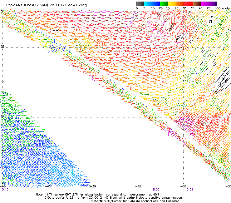Click the larger island outline on the map
This screenshot has width=231, height=203.
click(210, 22)
